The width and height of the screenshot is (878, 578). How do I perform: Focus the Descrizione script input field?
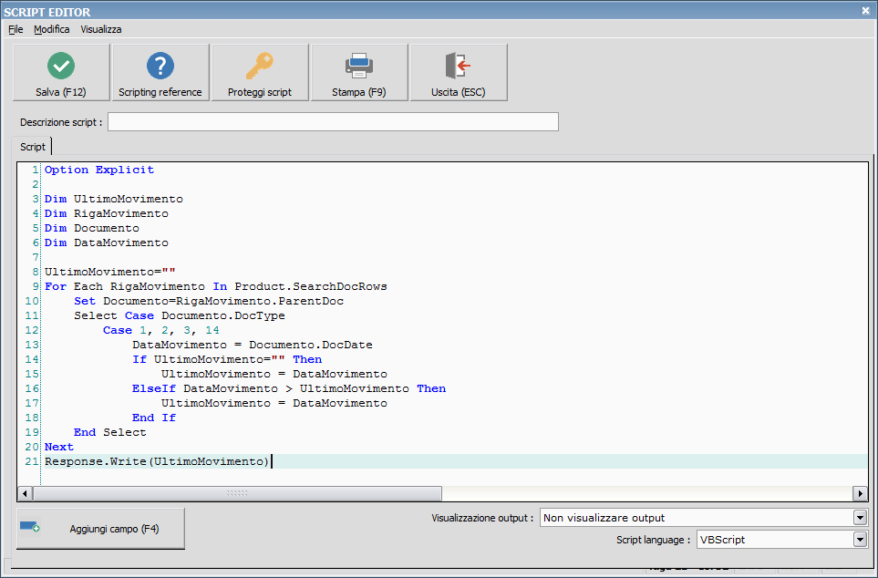point(333,121)
